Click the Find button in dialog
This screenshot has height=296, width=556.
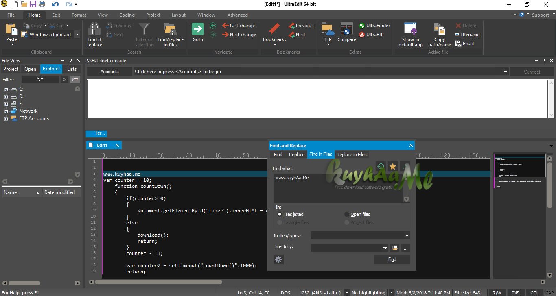click(392, 259)
